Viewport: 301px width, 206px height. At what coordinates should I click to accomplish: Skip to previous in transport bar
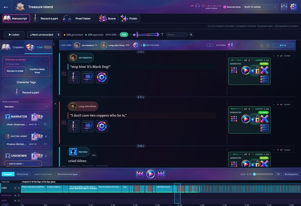click(140, 174)
